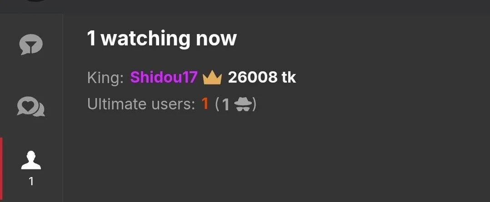490x202 pixels.
Task: Click the "tk" unit after 26008
Action: [289, 78]
